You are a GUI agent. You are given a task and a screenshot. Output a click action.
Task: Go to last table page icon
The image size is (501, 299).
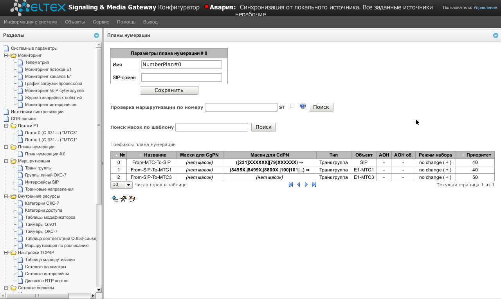point(314,185)
